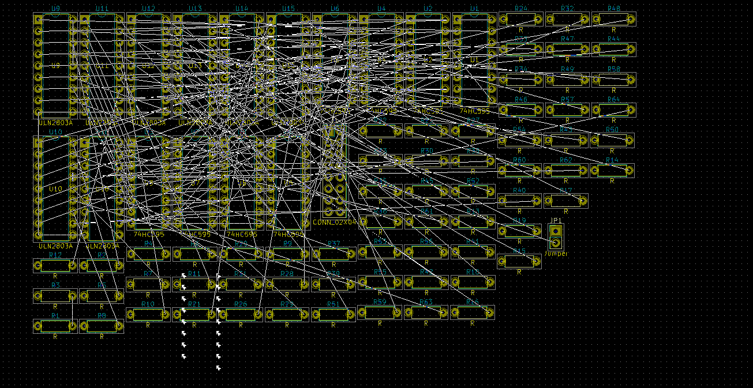Image resolution: width=753 pixels, height=388 pixels.
Task: Select resistor R63 footprint
Action: click(x=427, y=312)
